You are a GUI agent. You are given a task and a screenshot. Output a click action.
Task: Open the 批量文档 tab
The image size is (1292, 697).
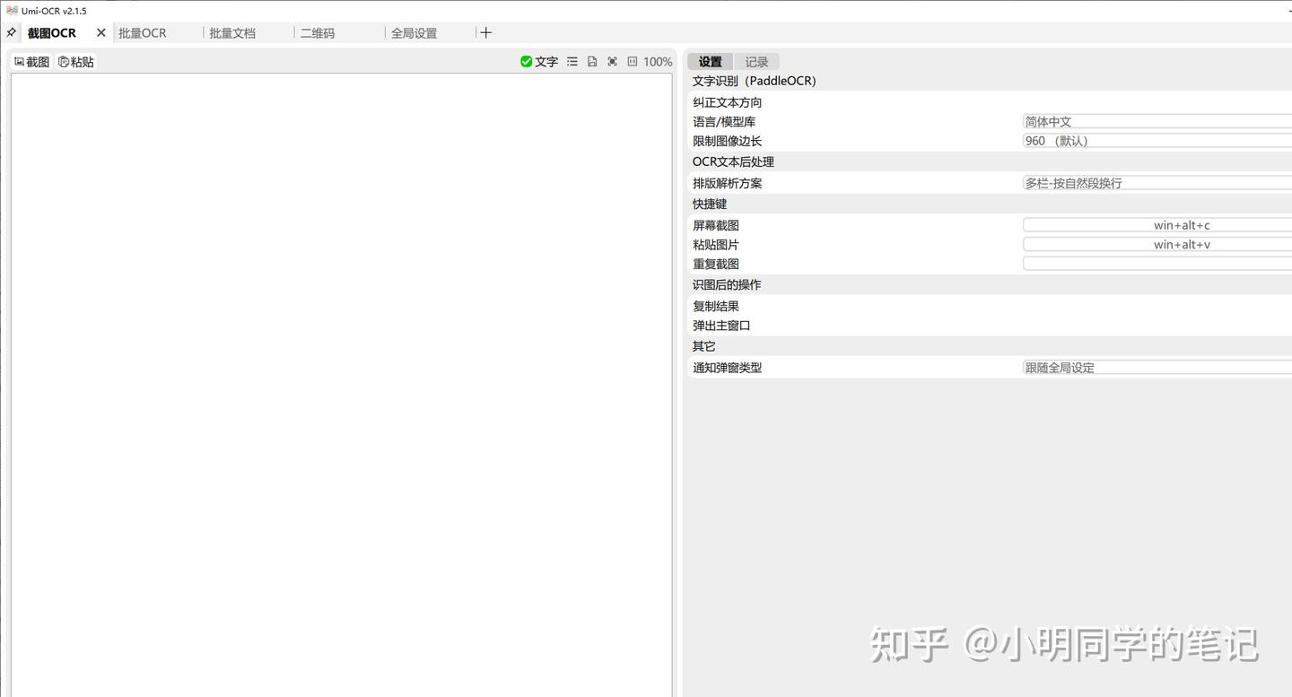[x=232, y=32]
